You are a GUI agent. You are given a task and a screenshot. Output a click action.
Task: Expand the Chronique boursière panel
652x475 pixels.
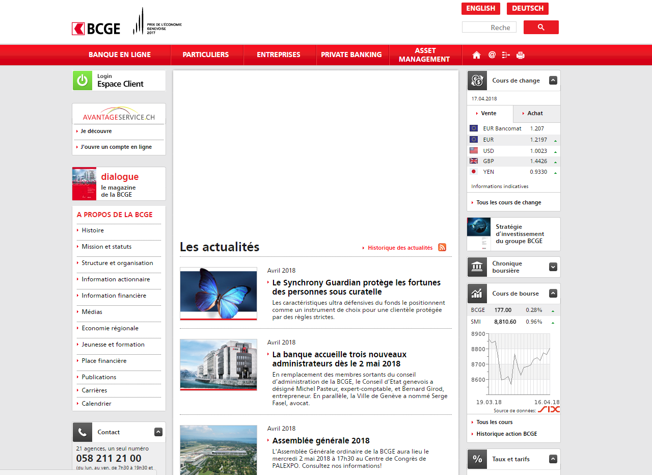point(553,267)
